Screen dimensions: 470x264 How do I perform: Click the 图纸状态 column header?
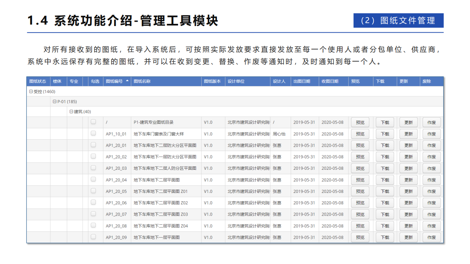pos(37,81)
